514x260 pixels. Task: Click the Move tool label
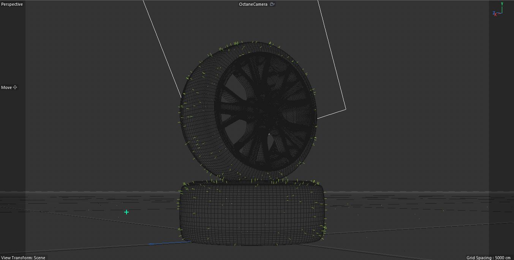6,87
